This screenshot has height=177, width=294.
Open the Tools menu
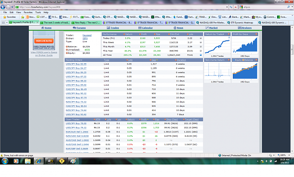coord(38,12)
